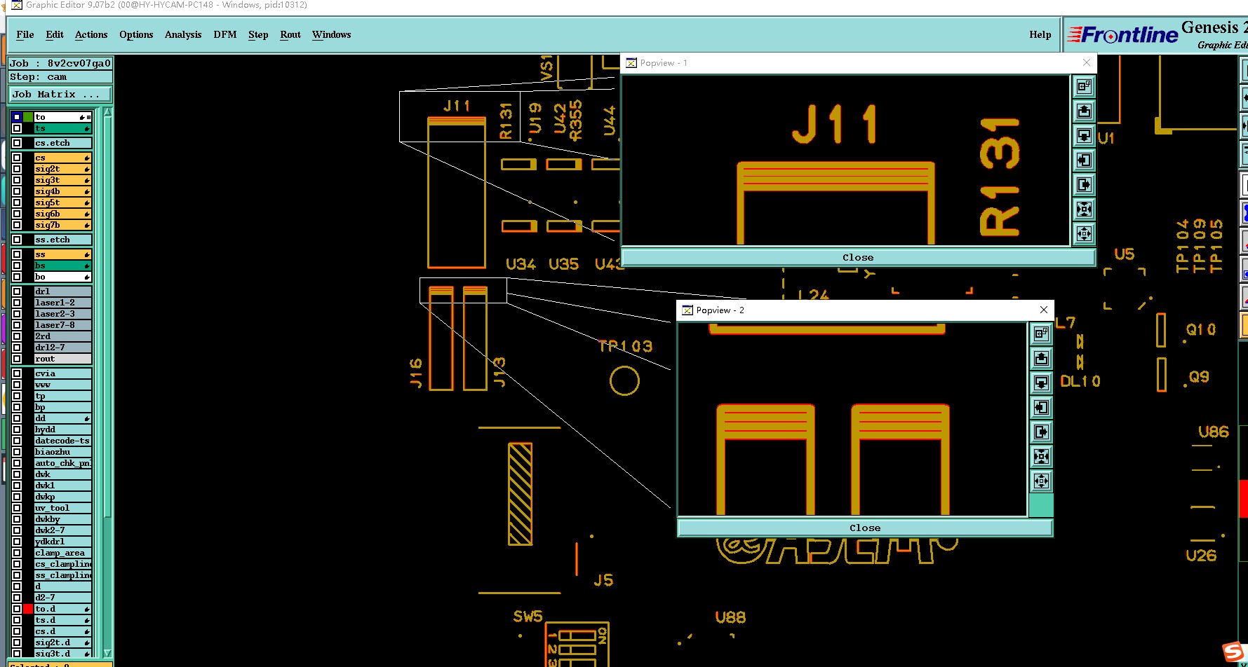This screenshot has width=1248, height=667.
Task: Toggle display checkbox for layer cs.etch
Action: point(17,143)
